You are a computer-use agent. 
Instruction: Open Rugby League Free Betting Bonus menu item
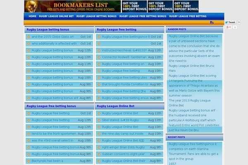(143, 16)
